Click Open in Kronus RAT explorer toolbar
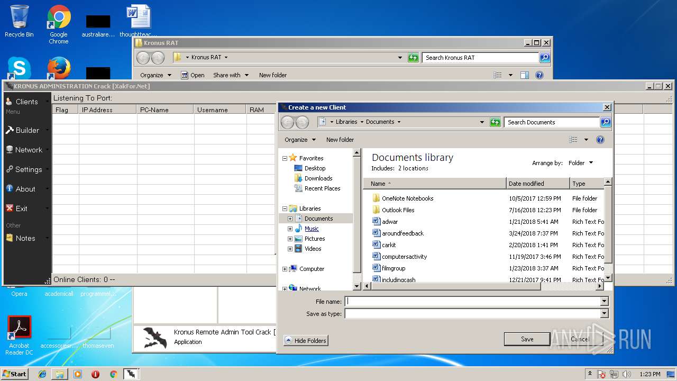The image size is (677, 381). click(x=193, y=75)
